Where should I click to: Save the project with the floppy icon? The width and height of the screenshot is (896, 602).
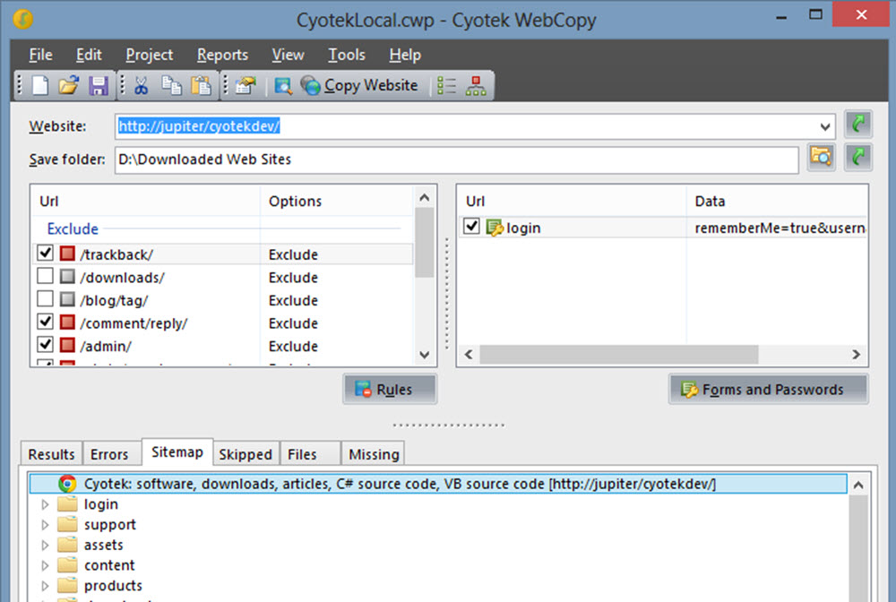[98, 86]
